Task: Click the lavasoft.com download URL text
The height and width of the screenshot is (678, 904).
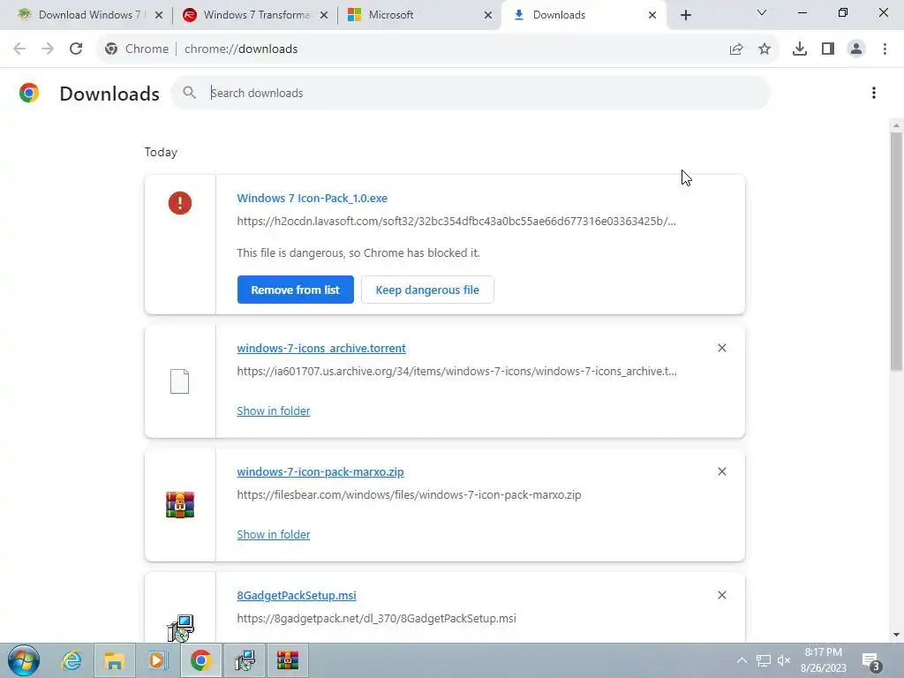Action: point(456,222)
